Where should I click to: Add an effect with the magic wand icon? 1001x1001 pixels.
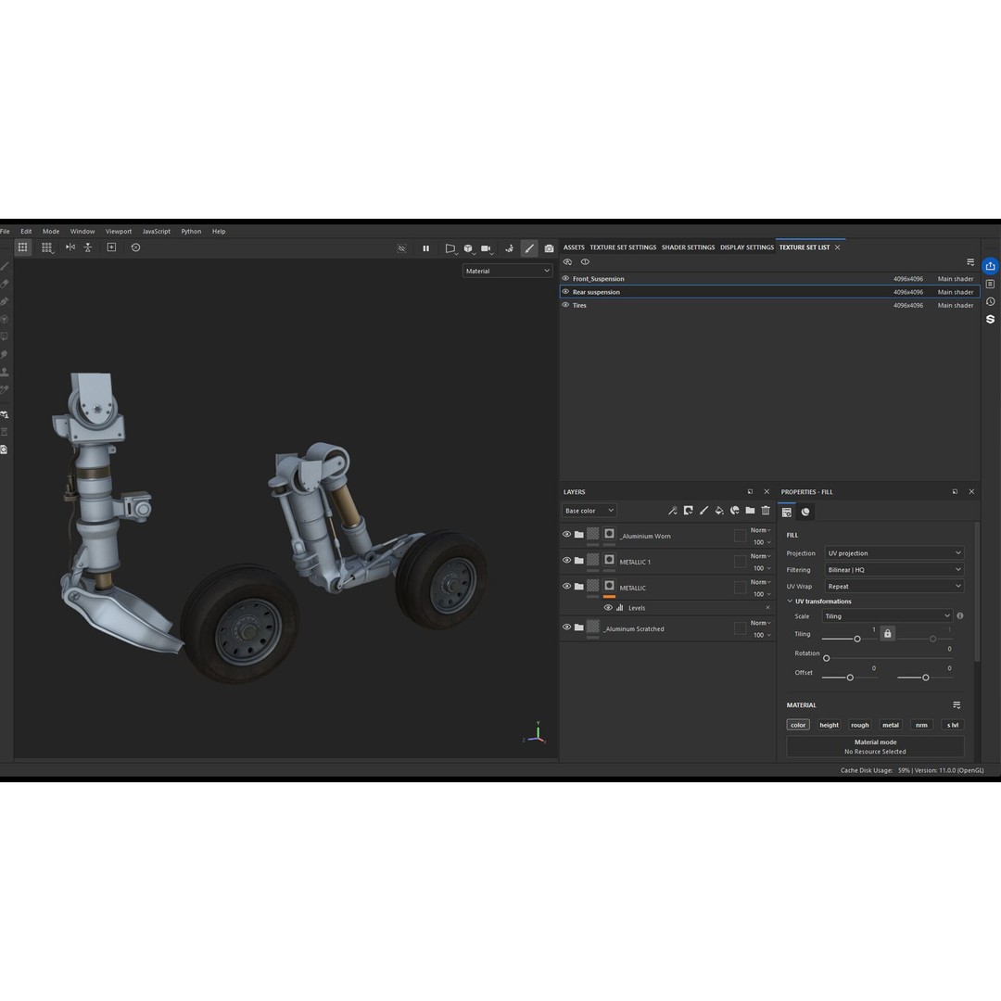pos(673,511)
